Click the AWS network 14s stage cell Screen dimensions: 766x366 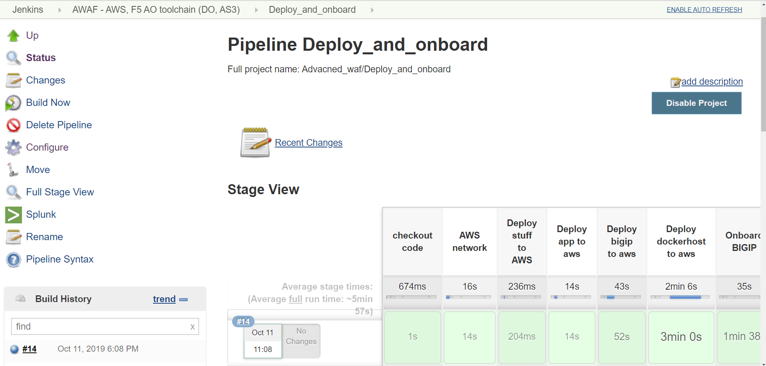(470, 337)
